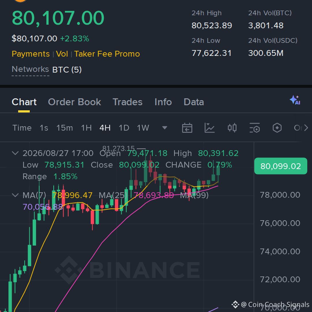Tap the large 80,107.00 price
Screen dimensions: 312x312
click(58, 18)
